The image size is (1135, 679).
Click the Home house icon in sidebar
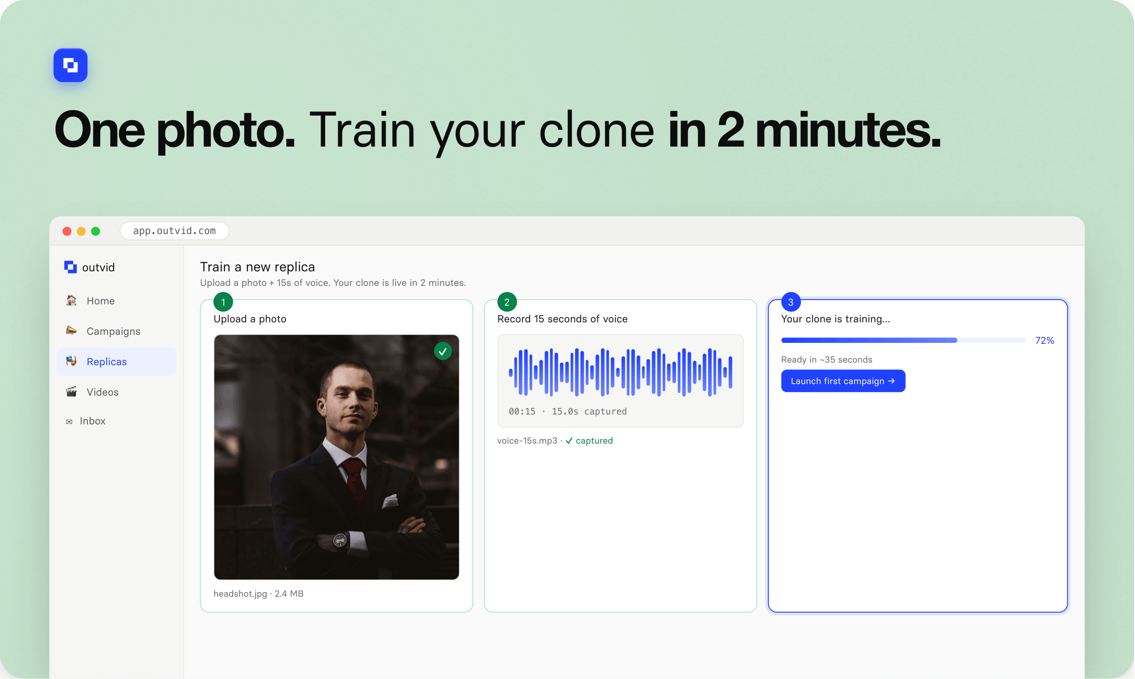[72, 300]
